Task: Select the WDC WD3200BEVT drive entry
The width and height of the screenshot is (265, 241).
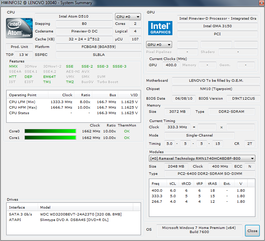Action: click(x=81, y=214)
